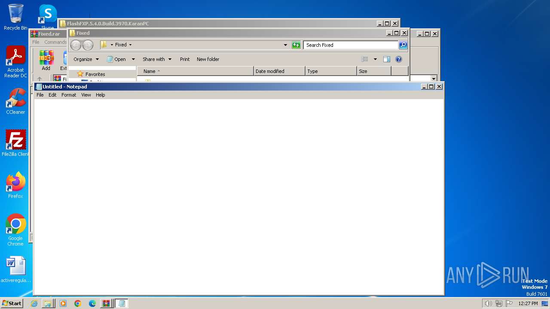The width and height of the screenshot is (550, 309).
Task: Open the Google Chrome desktop shortcut
Action: point(15,230)
